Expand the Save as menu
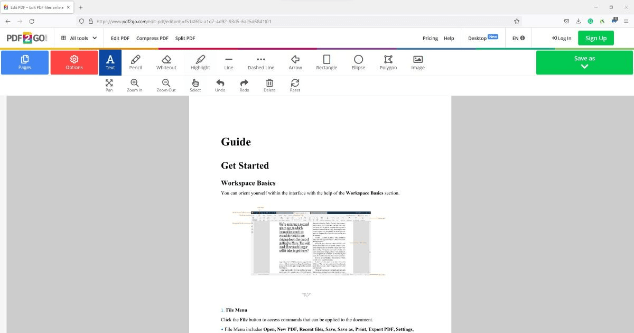The height and width of the screenshot is (333, 634). pyautogui.click(x=584, y=62)
